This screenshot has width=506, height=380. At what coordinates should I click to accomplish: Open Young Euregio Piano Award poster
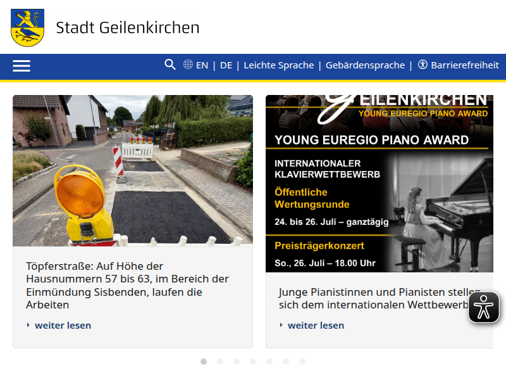point(379,184)
